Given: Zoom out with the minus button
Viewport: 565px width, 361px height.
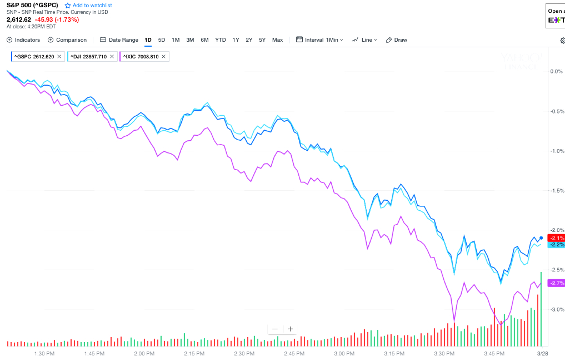Looking at the screenshot, I should (274, 329).
